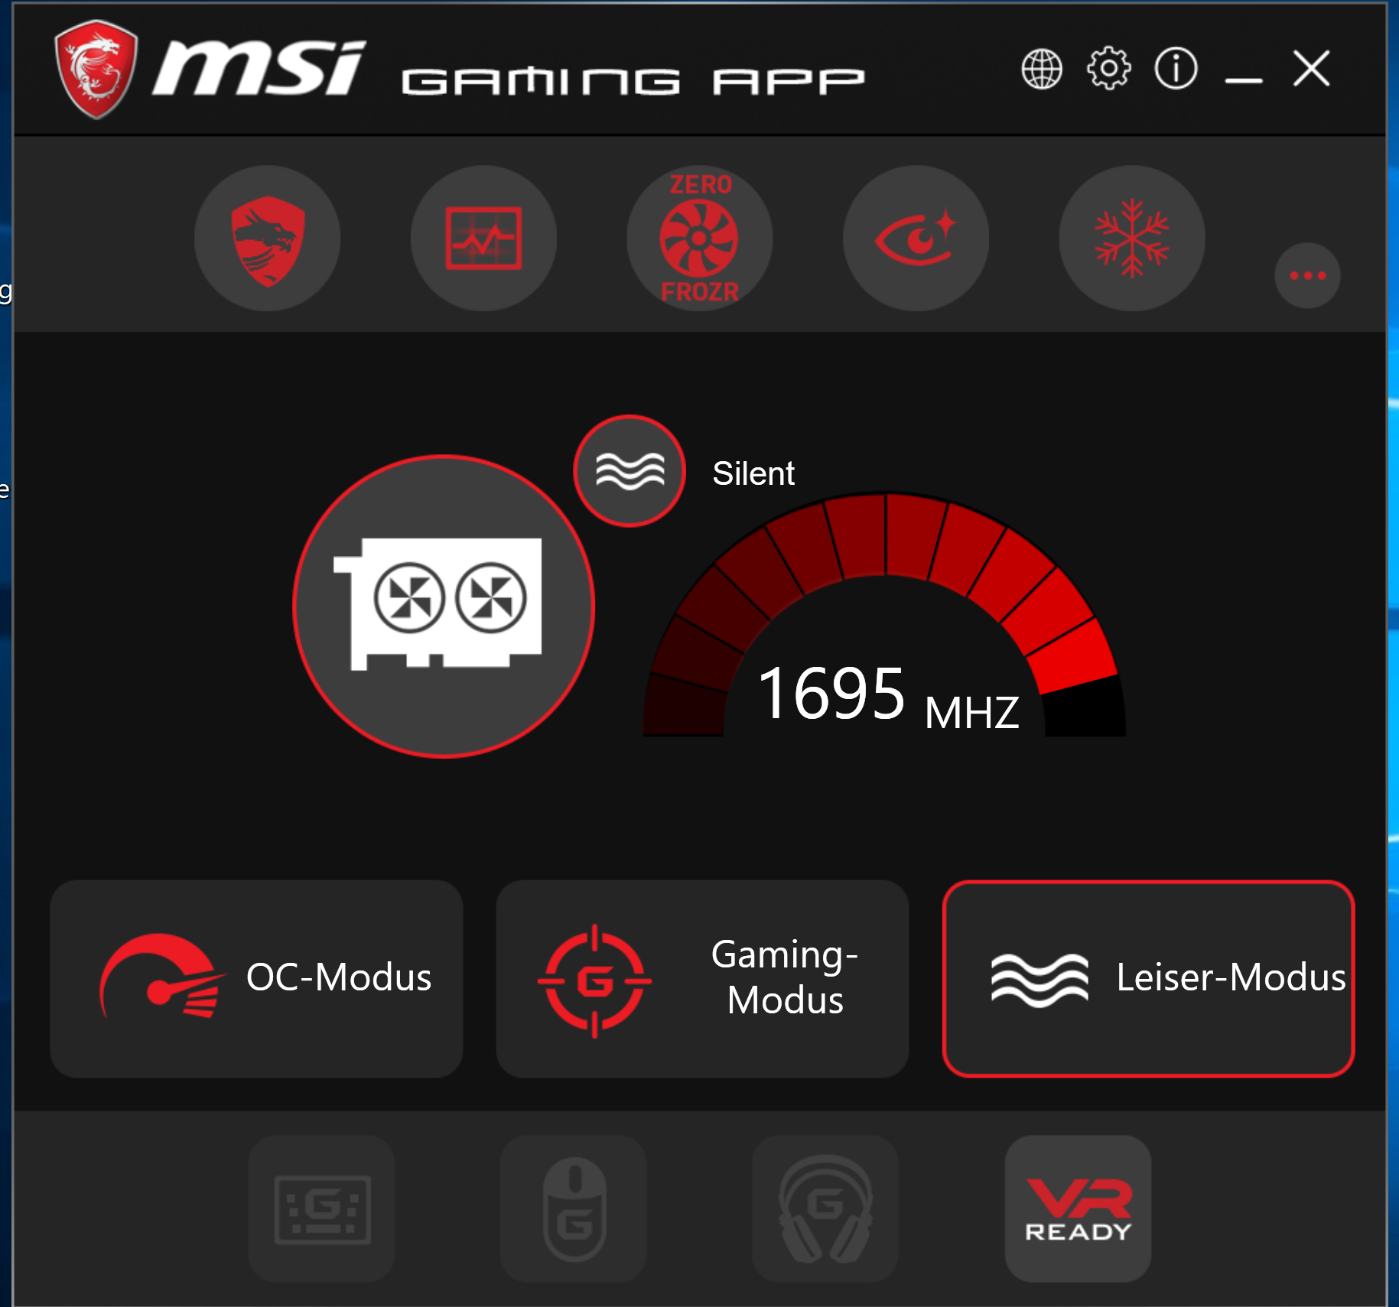Screen dimensions: 1399x1307
Task: Open the MSI dragon LED effect icon
Action: click(x=267, y=239)
